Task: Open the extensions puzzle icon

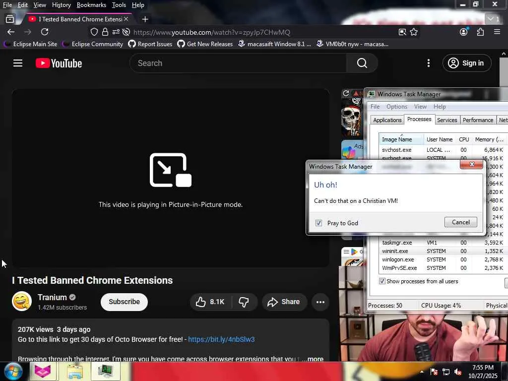Action: click(480, 32)
